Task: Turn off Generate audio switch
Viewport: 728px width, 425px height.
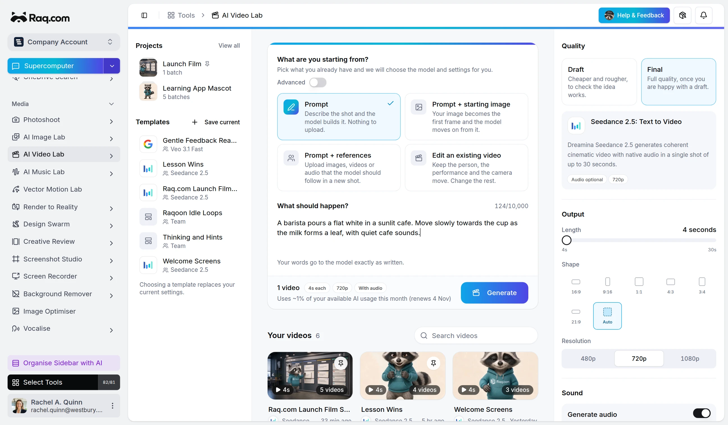Action: [701, 413]
